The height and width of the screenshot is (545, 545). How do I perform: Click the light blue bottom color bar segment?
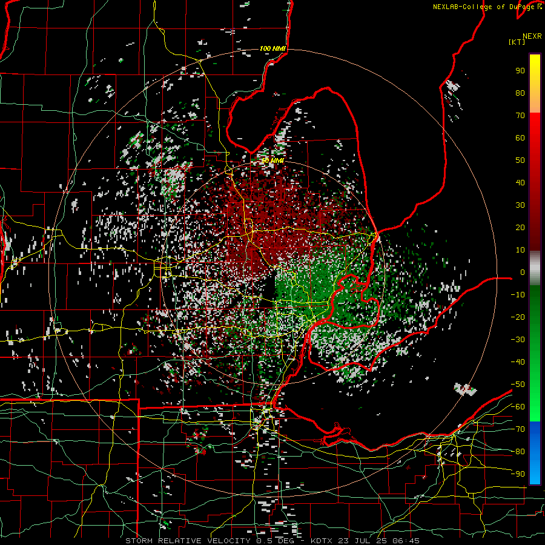click(x=535, y=473)
